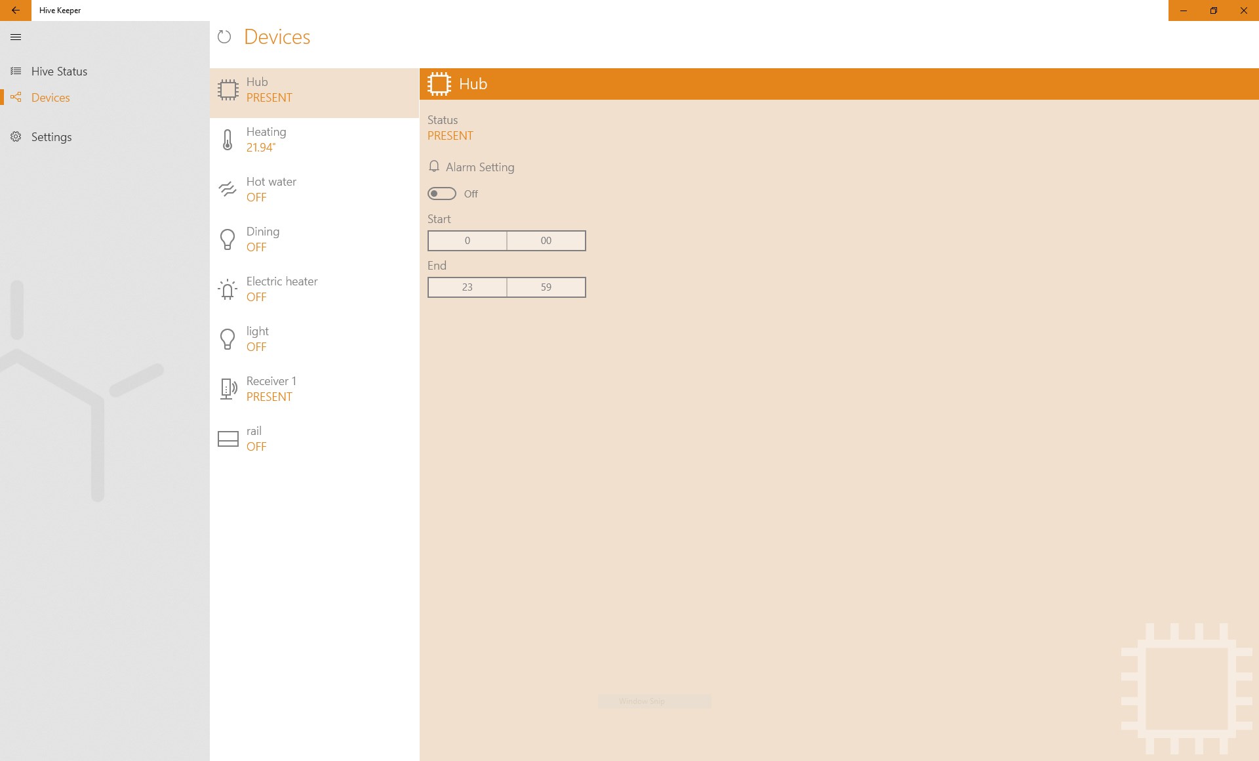The height and width of the screenshot is (761, 1259).
Task: Open the hamburger navigation menu
Action: click(x=16, y=37)
